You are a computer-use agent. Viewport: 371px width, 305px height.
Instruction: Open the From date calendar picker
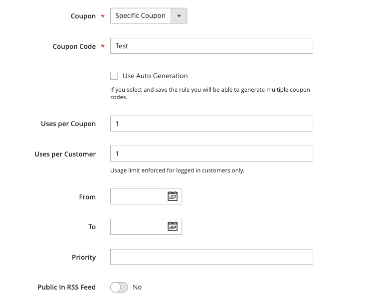pyautogui.click(x=173, y=196)
